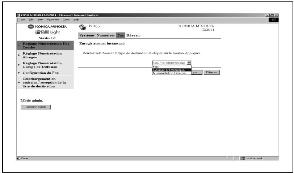Click the Déconnexion button
The width and height of the screenshot is (294, 173).
(x=35, y=107)
